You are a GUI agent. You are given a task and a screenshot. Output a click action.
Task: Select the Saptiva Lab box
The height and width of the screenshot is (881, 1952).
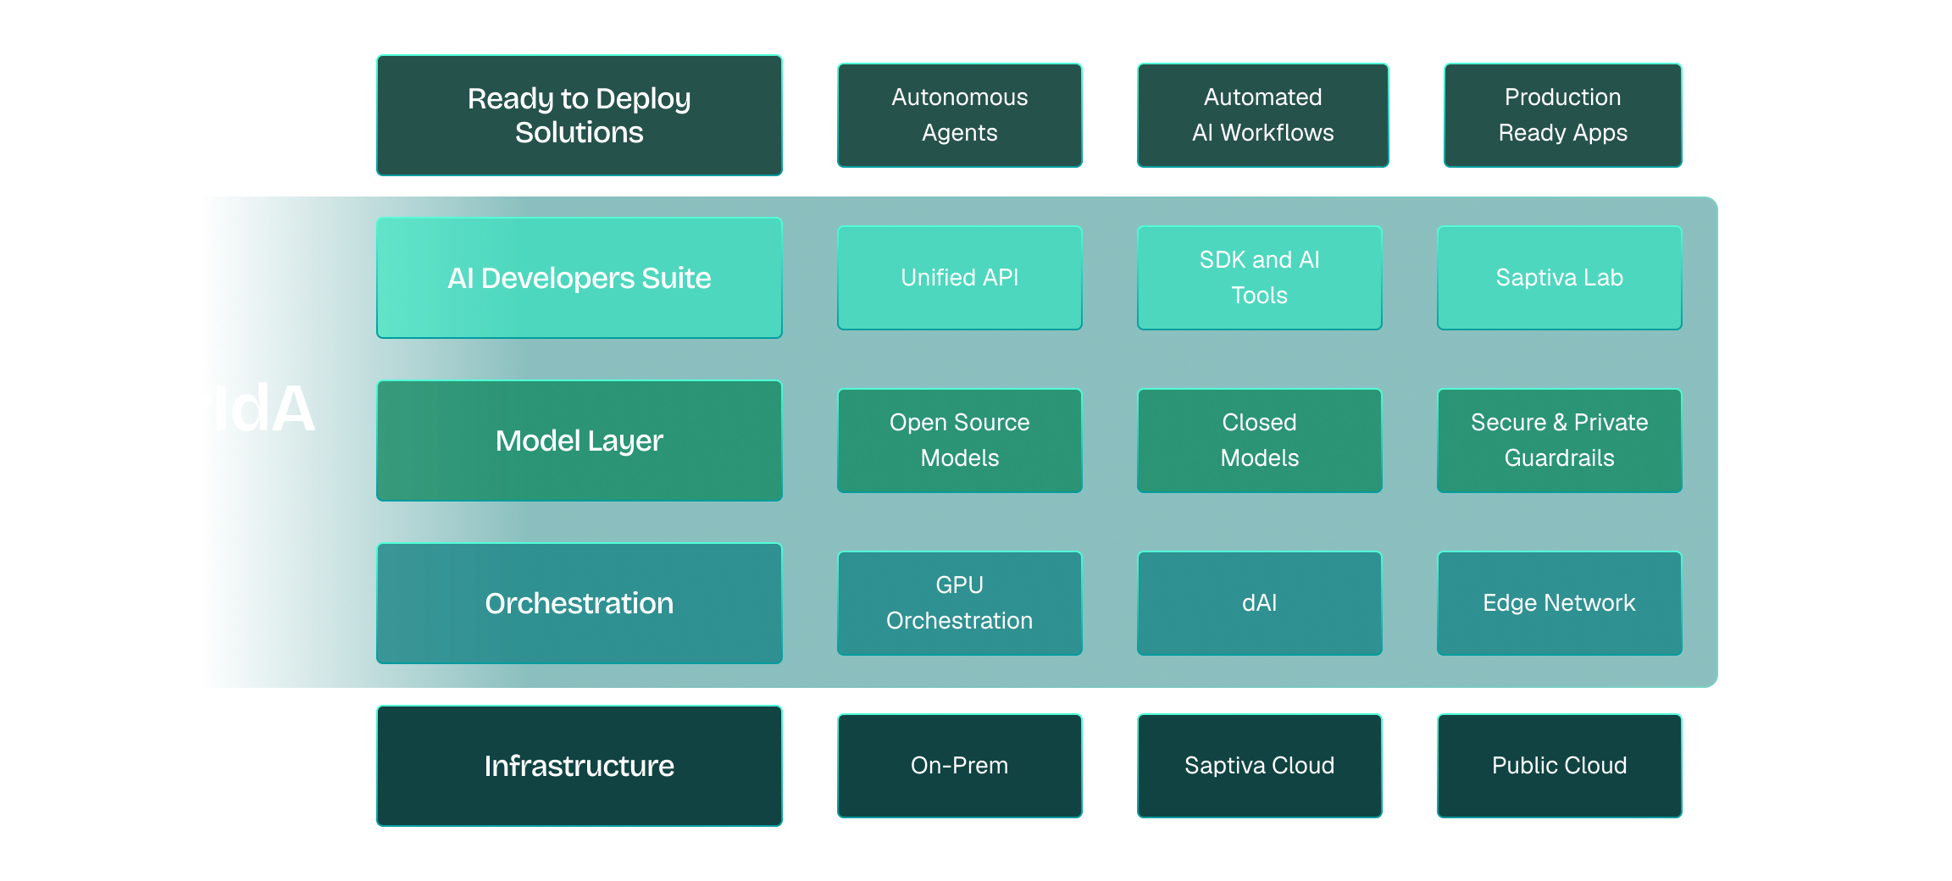1560,278
